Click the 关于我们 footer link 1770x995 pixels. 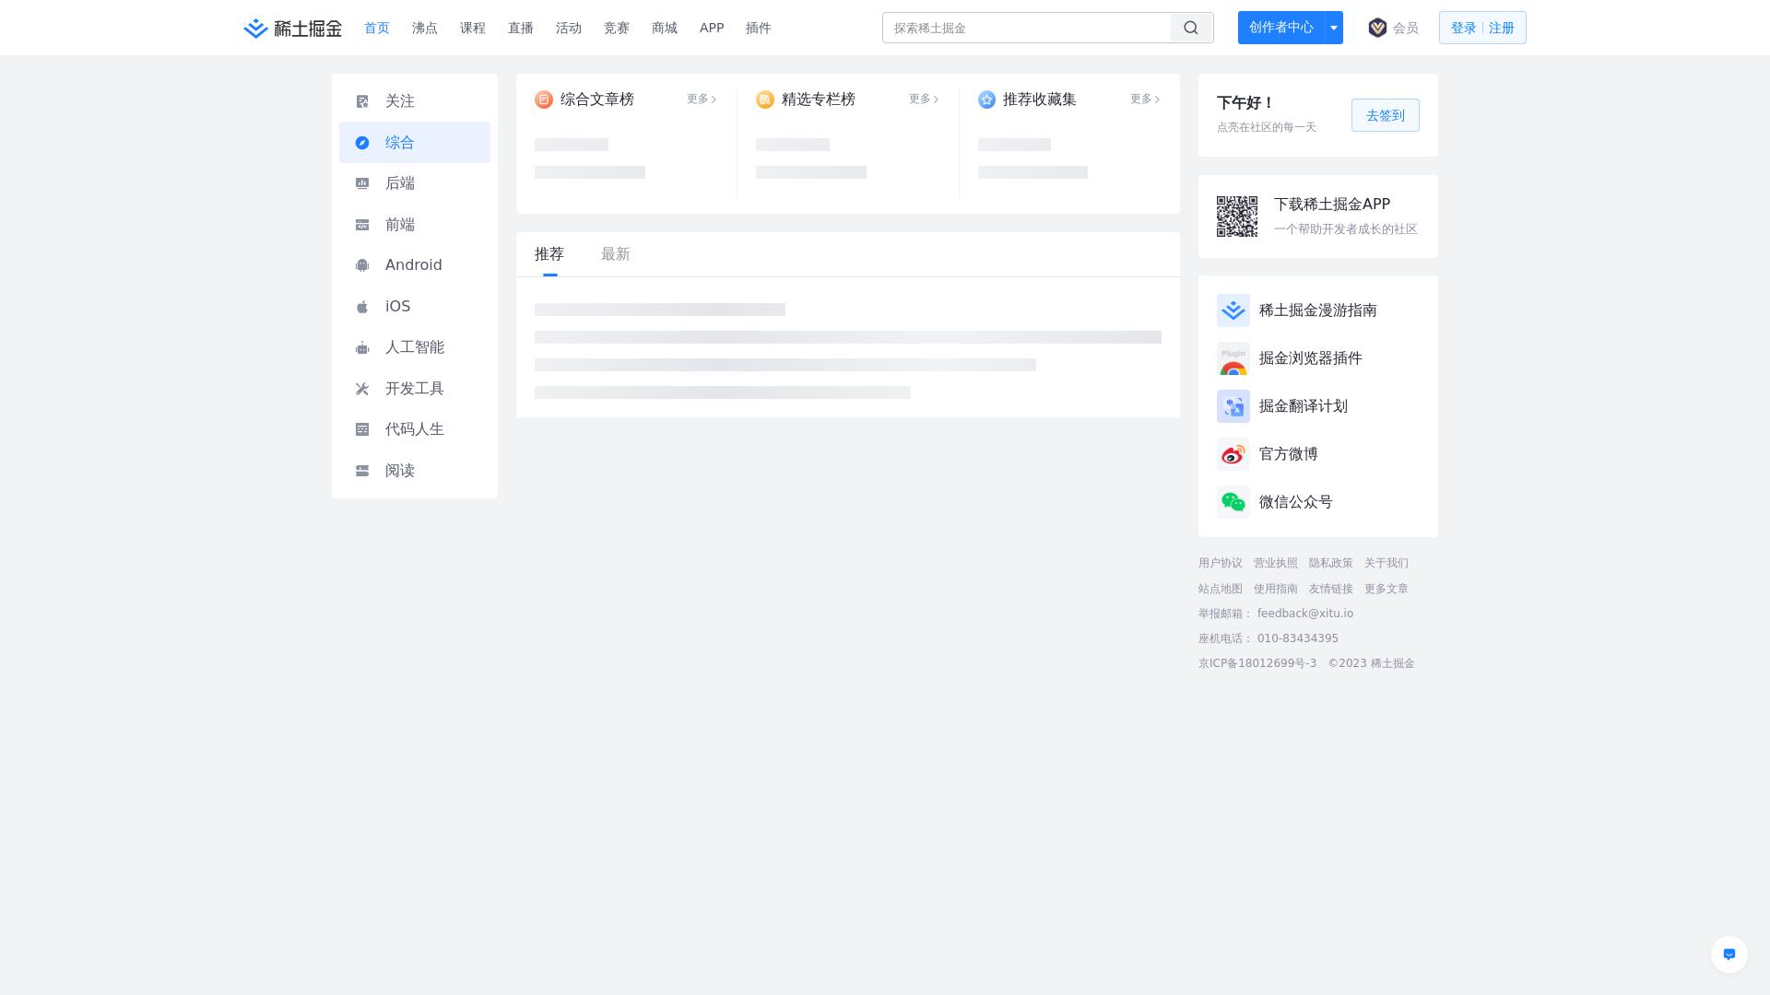(x=1386, y=563)
